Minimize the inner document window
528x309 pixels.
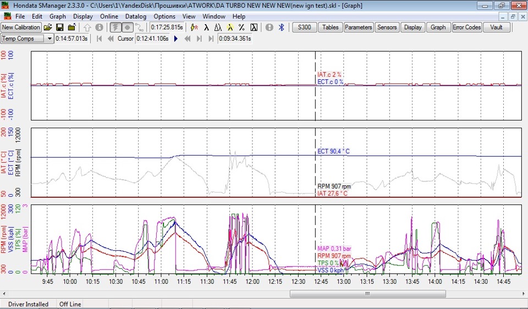click(x=503, y=16)
